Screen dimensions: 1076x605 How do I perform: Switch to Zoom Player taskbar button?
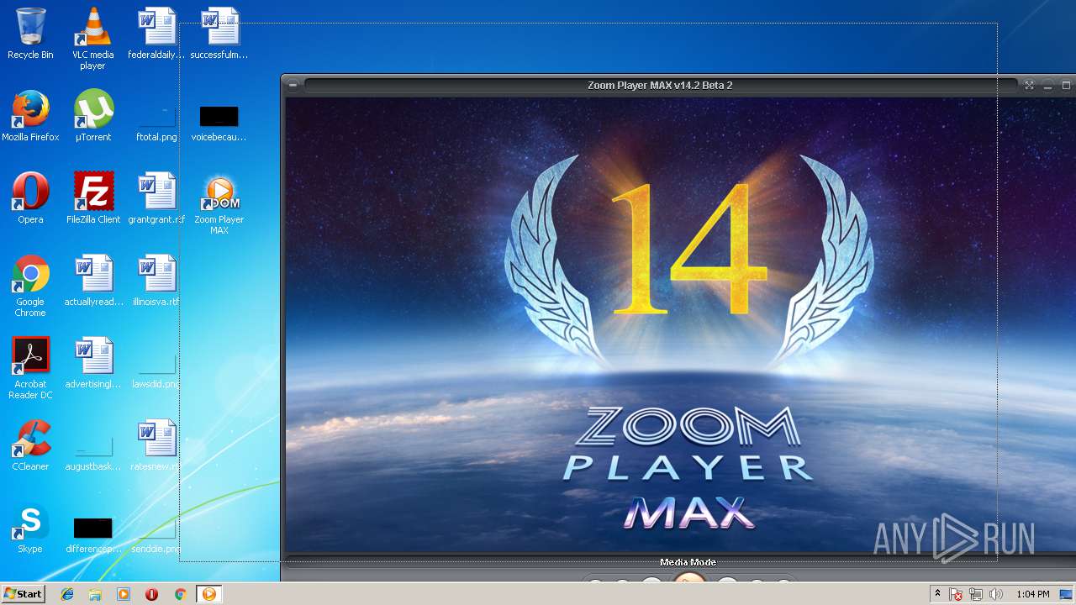click(x=208, y=594)
